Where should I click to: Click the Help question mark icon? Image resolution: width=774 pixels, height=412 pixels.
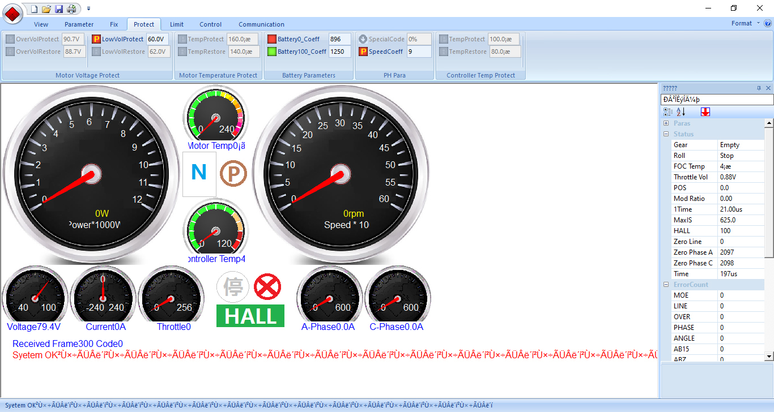point(768,24)
